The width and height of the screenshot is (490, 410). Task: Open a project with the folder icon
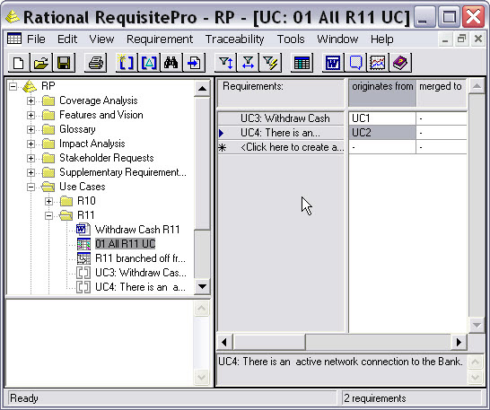pos(41,63)
